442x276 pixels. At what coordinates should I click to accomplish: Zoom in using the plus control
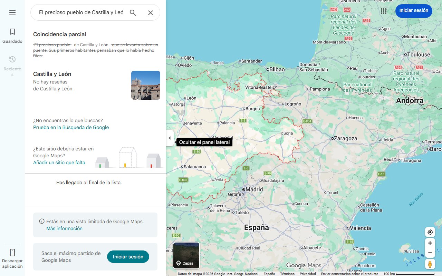[430, 243]
